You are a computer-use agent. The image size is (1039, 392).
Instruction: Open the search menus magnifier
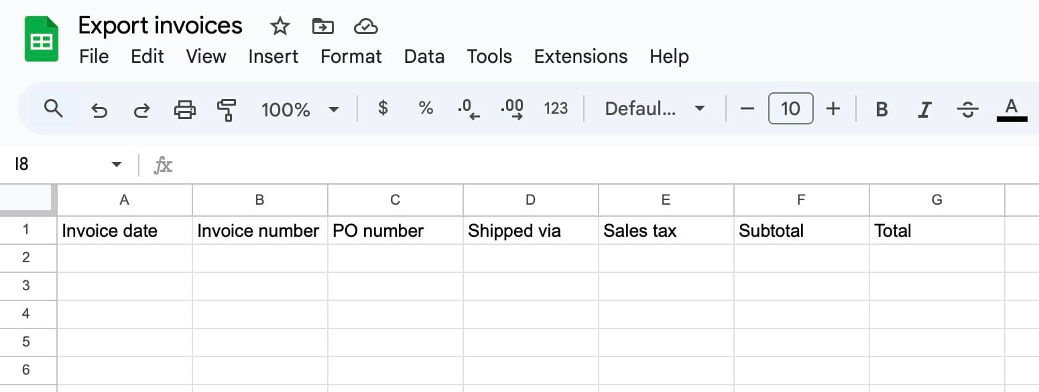(x=54, y=108)
